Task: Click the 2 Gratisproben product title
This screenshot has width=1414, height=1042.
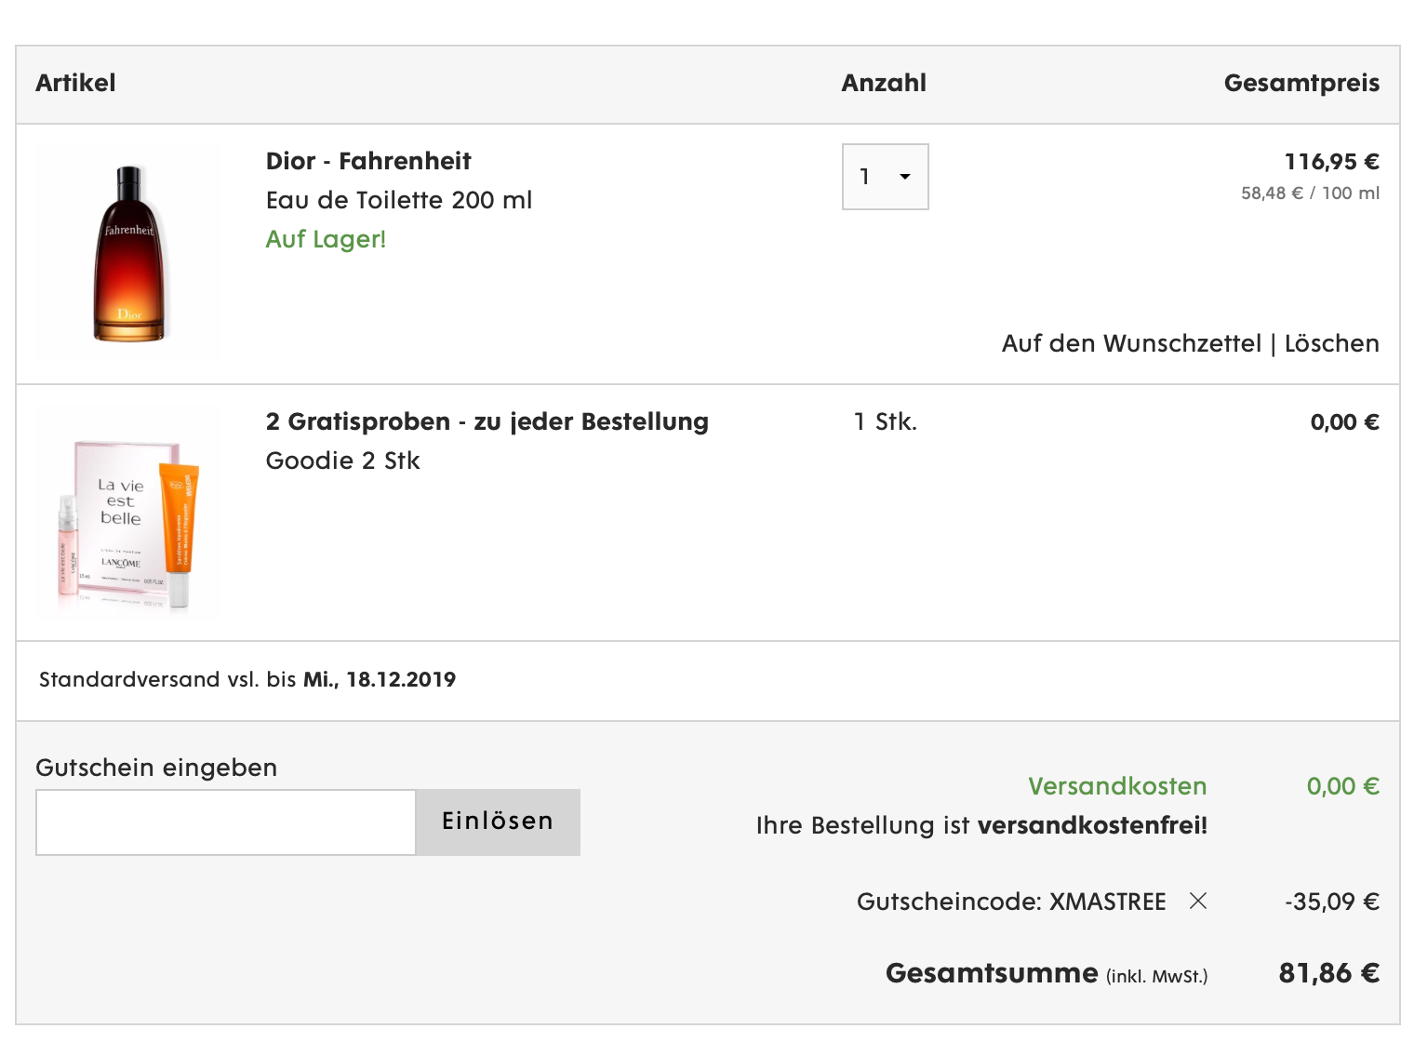Action: tap(487, 421)
